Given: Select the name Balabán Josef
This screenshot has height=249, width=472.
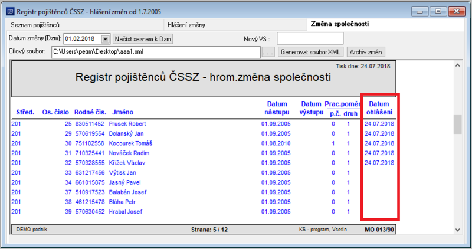Looking at the screenshot, I should (x=128, y=192).
